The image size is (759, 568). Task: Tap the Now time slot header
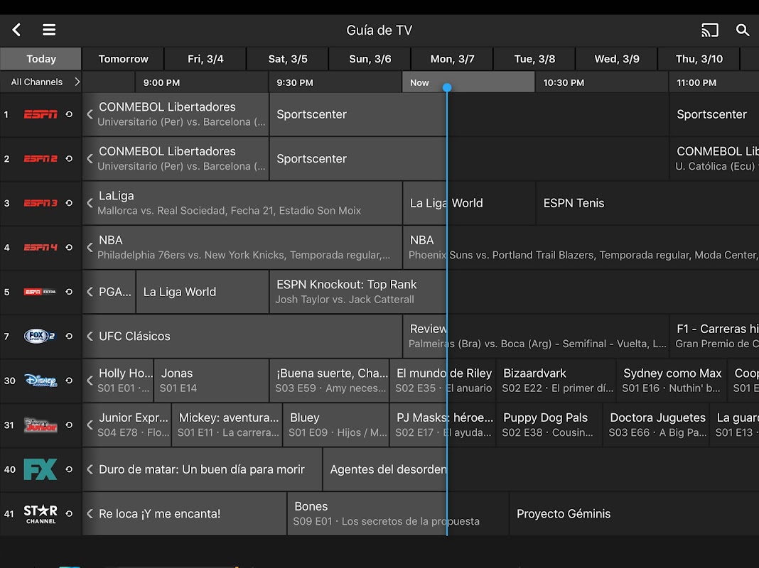pyautogui.click(x=468, y=82)
